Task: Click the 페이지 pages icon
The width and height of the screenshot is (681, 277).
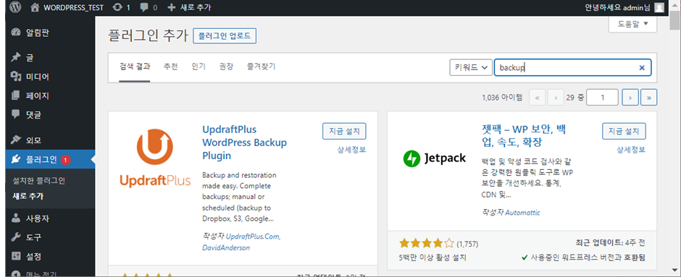Action: [x=16, y=95]
